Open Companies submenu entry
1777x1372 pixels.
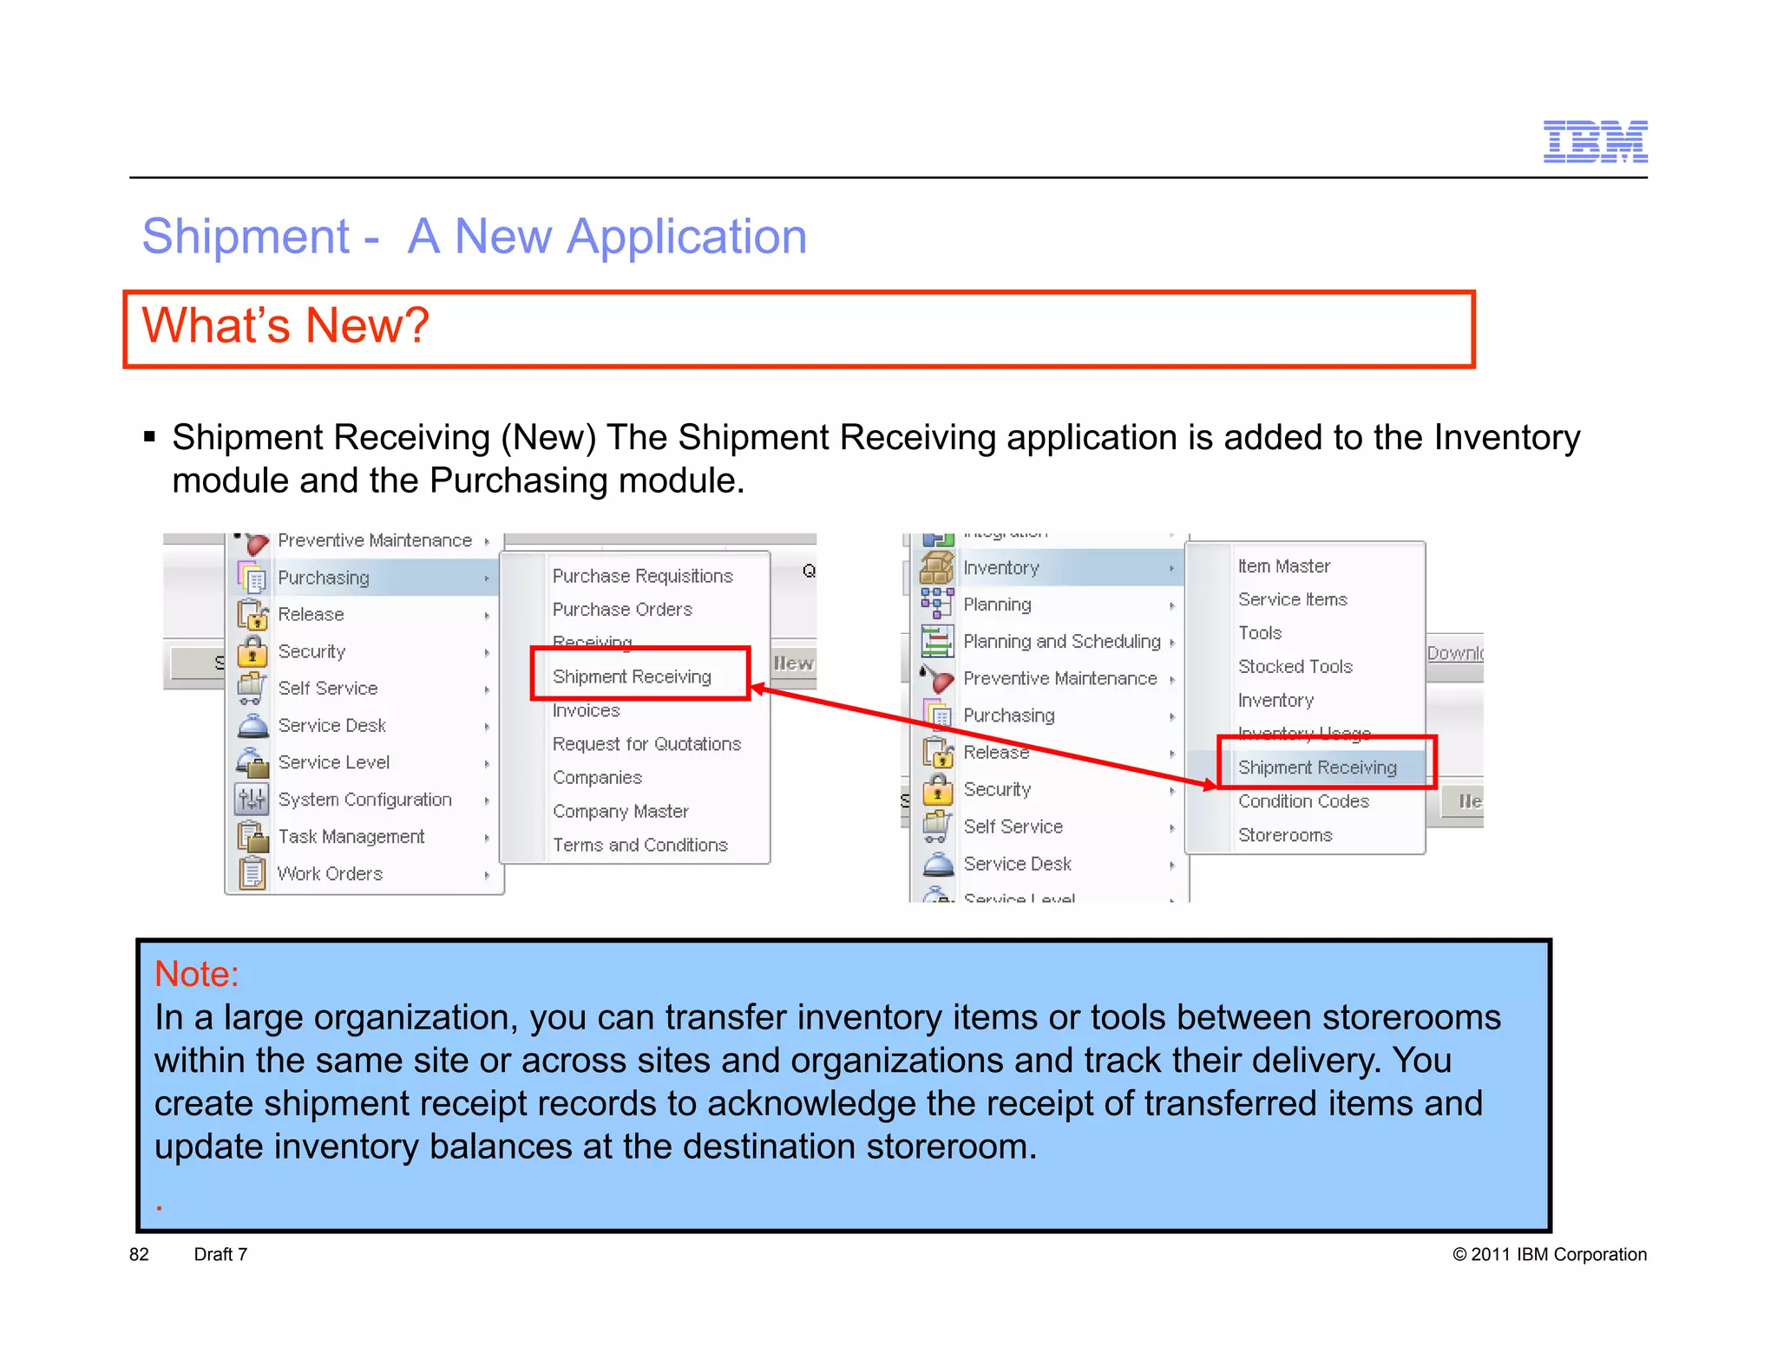597,778
